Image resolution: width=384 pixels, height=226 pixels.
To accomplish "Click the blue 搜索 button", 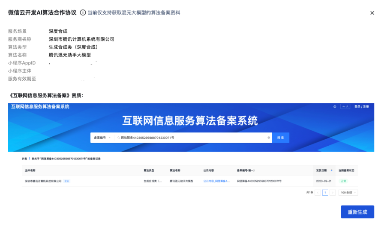I will [280, 138].
